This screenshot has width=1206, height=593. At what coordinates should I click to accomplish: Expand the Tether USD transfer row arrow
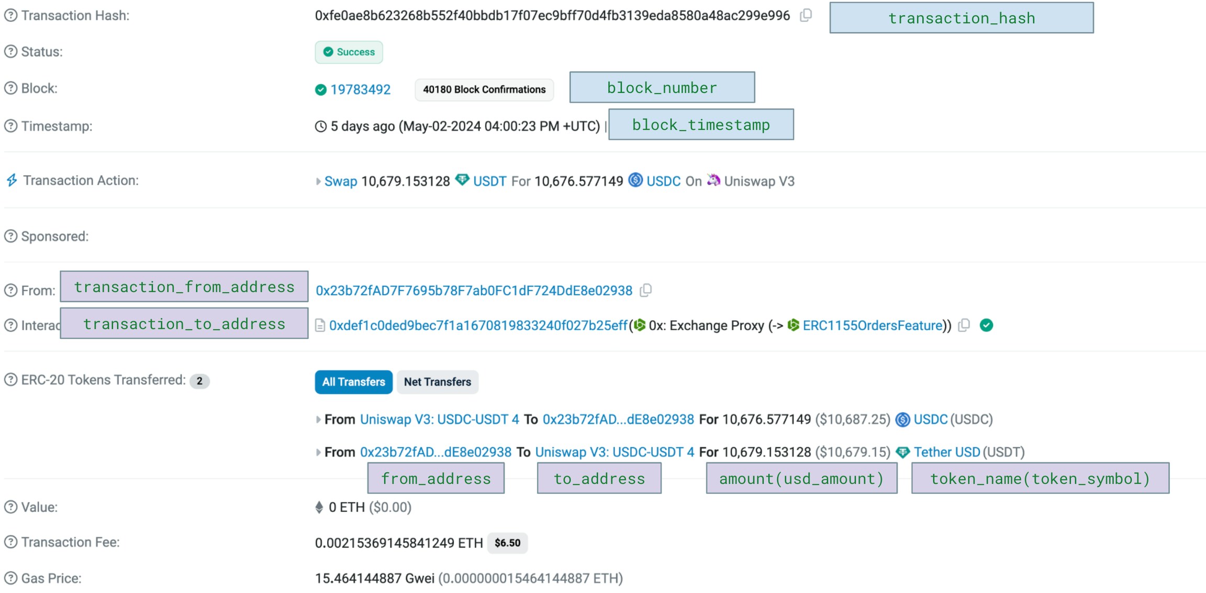(318, 452)
